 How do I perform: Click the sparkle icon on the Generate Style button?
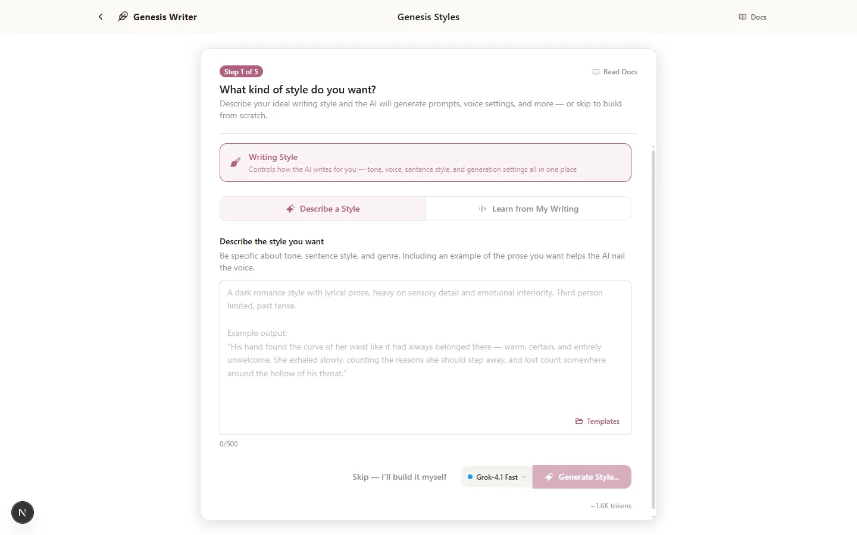click(x=549, y=477)
